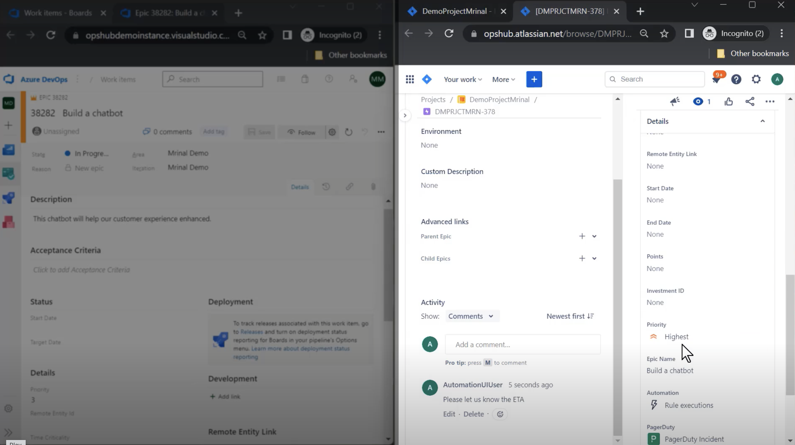Viewport: 795px width, 445px height.
Task: Vote with the thumbs-up icon
Action: click(728, 101)
